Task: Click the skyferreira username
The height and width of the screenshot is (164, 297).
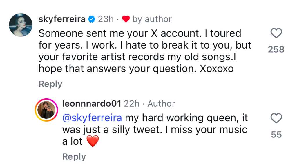Action: point(62,19)
